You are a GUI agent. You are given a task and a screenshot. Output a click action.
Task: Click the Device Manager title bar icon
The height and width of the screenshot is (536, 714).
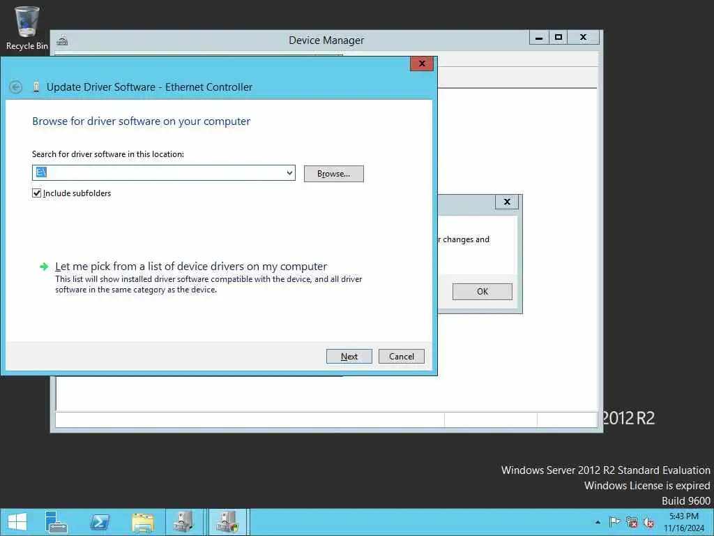pyautogui.click(x=62, y=40)
